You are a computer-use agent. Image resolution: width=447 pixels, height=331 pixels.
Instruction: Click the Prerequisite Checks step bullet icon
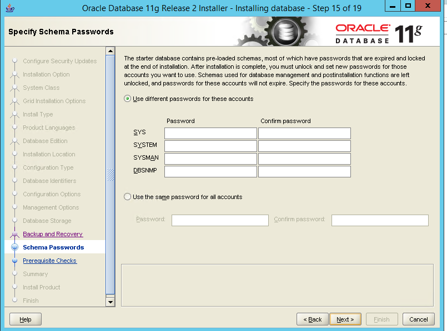15,261
